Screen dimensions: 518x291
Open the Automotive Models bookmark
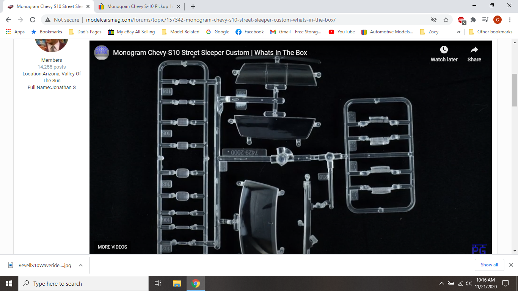click(387, 32)
